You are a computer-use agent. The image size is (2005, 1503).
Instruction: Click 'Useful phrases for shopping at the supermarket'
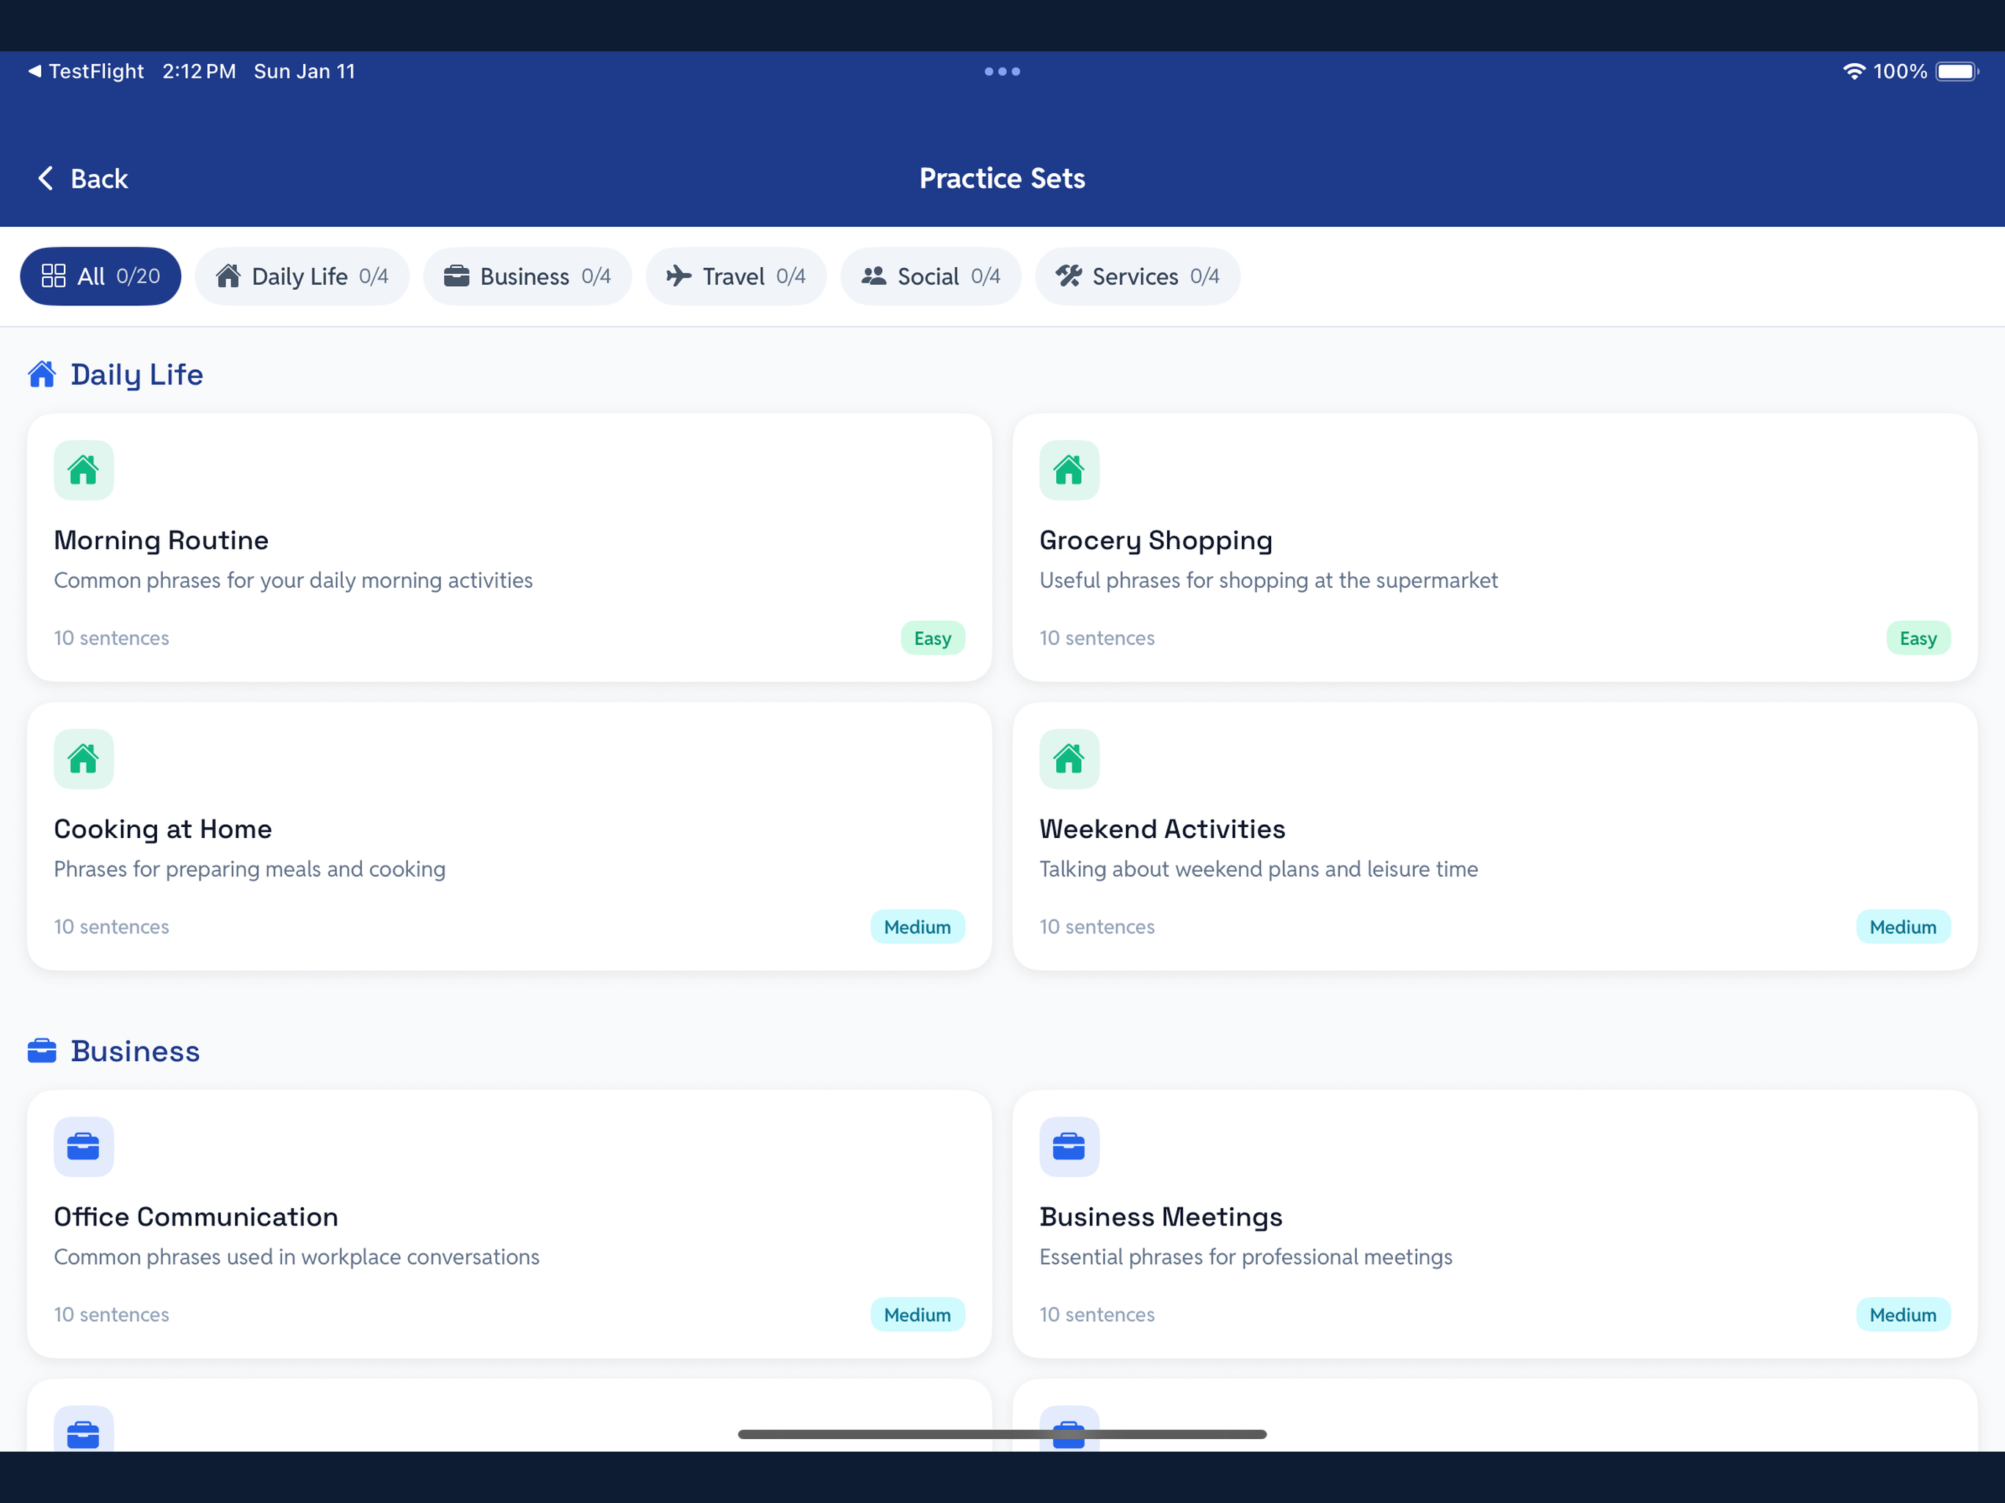coord(1268,581)
